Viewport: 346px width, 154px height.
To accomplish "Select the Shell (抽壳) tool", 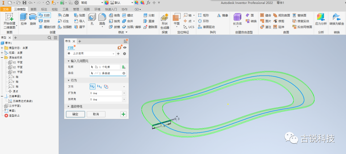I will coord(115,21).
